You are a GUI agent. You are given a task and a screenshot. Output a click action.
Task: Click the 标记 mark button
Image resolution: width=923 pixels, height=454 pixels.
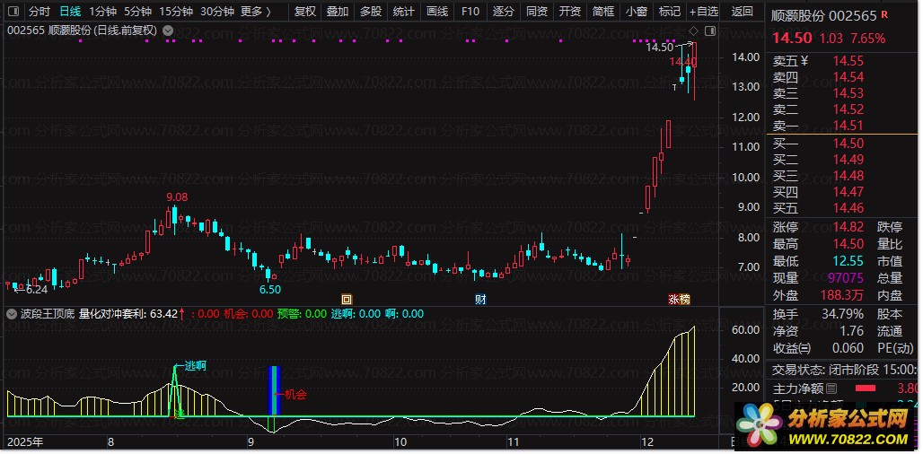pos(670,11)
